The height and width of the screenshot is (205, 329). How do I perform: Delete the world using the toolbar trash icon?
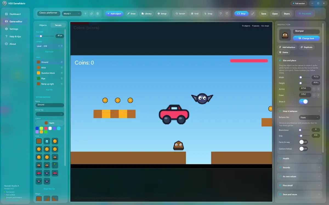click(x=98, y=13)
